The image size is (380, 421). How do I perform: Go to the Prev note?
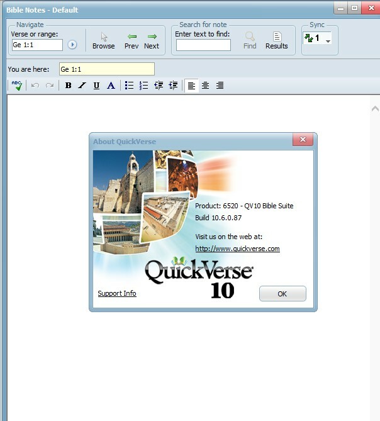click(x=131, y=41)
